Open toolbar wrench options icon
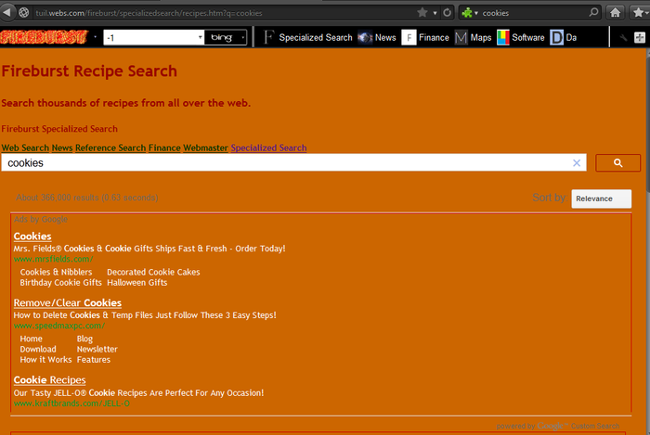The image size is (650, 435). (x=623, y=38)
